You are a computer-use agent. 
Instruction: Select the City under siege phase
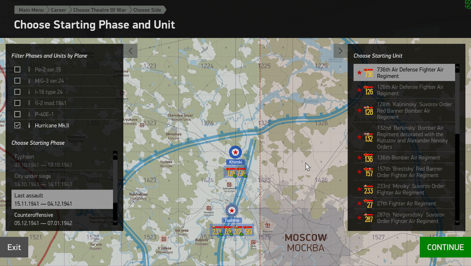click(x=62, y=180)
